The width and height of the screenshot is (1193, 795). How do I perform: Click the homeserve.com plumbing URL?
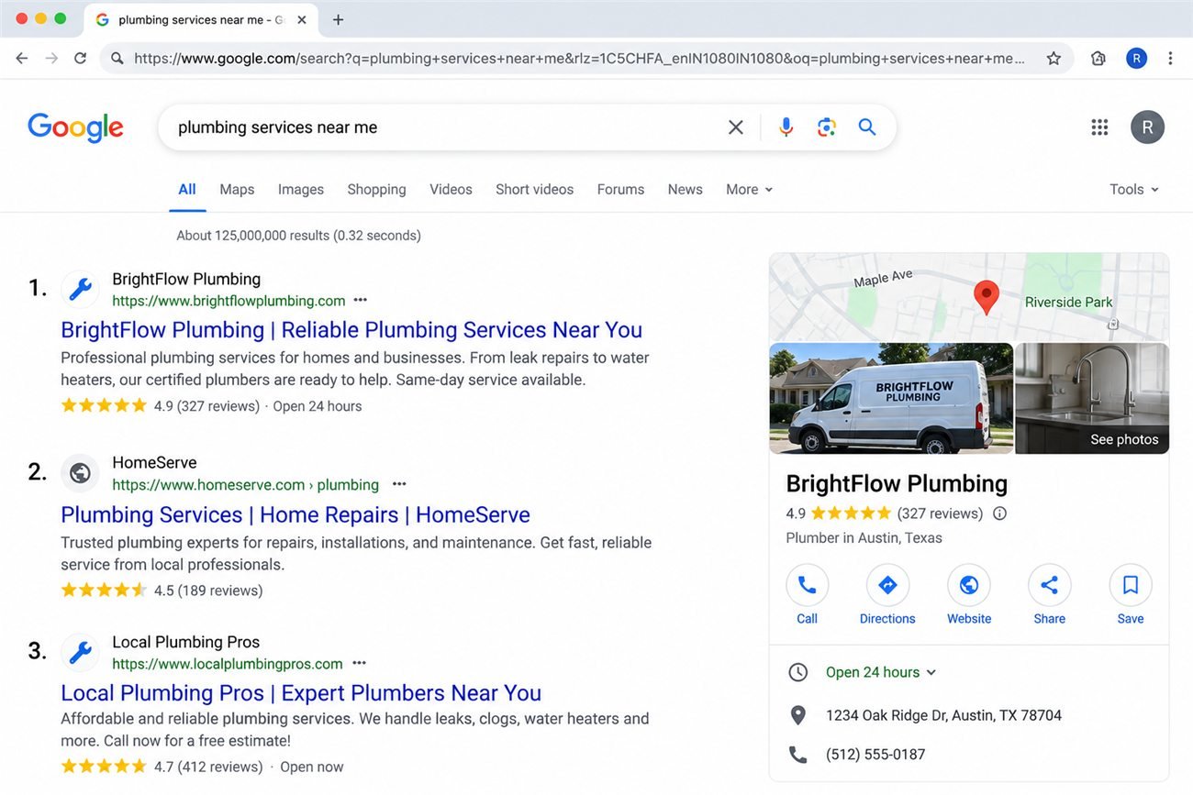[245, 484]
